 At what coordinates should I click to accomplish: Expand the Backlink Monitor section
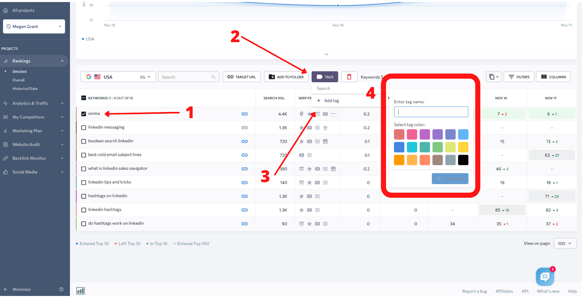(62, 158)
